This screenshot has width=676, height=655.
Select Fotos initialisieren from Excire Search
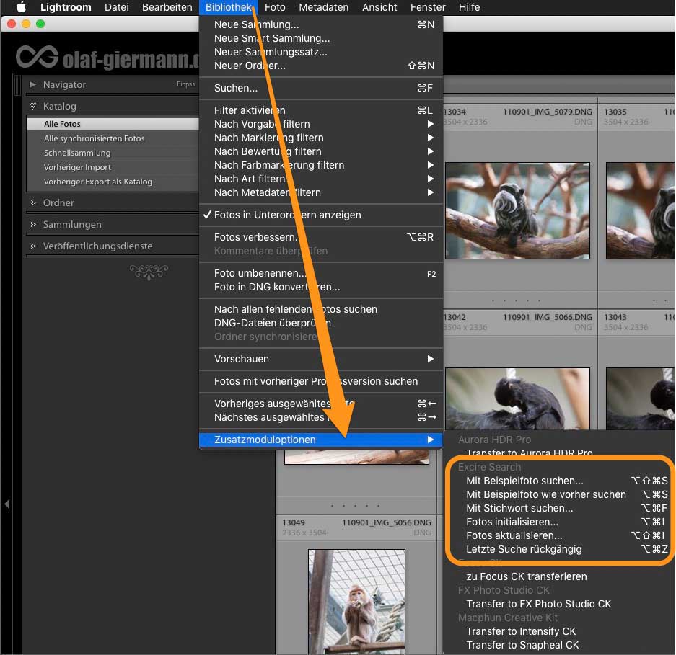click(512, 522)
